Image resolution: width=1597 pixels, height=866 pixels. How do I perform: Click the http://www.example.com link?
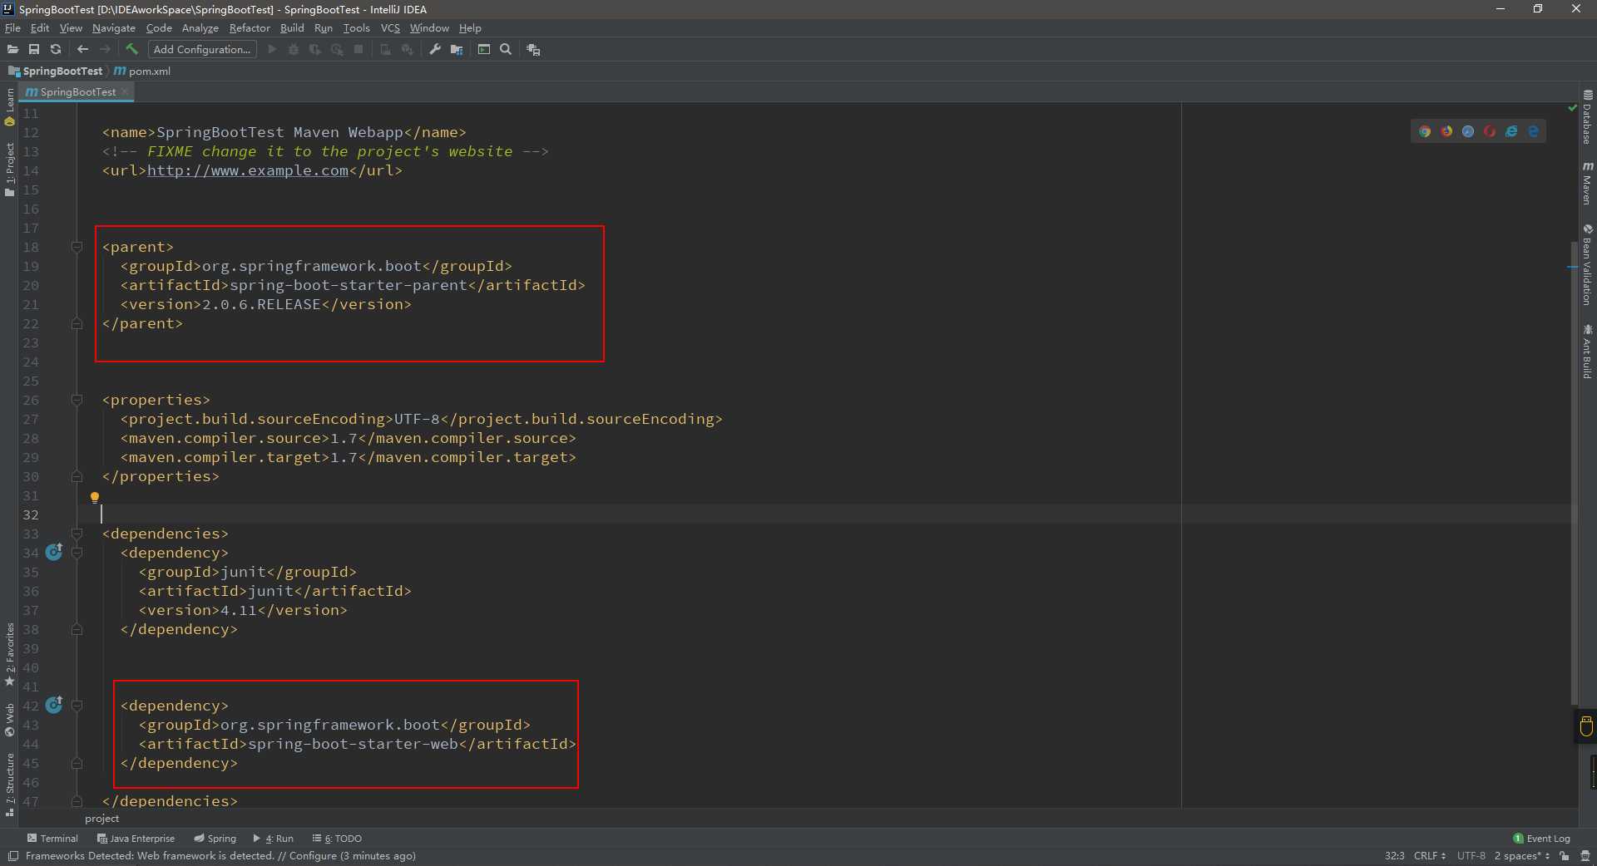[248, 170]
